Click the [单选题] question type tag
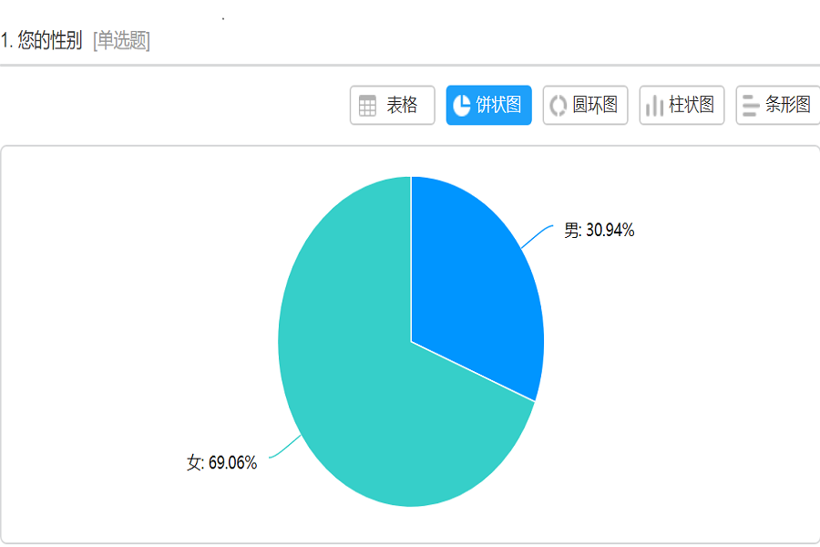820x547 pixels. (x=121, y=40)
